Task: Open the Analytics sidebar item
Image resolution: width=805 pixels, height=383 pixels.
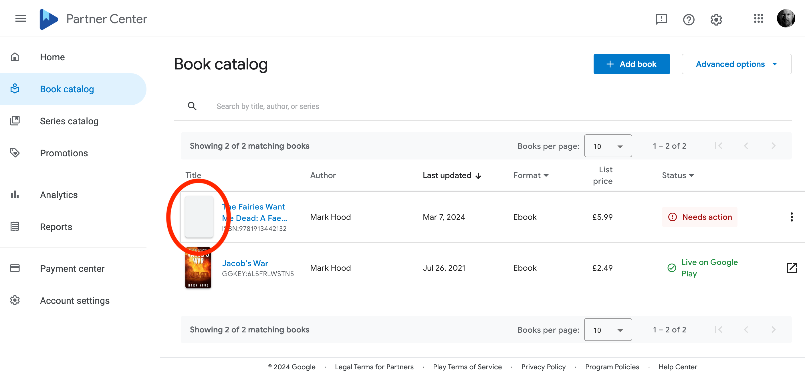Action: pos(59,195)
